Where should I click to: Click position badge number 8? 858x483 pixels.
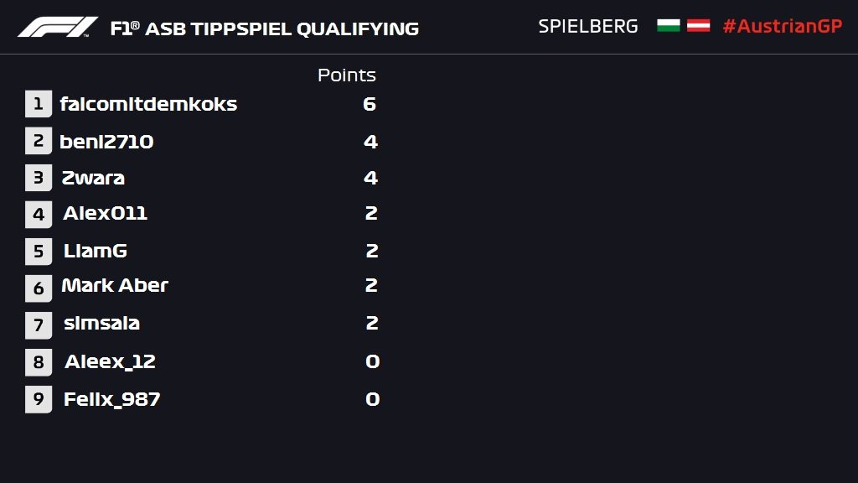click(39, 362)
